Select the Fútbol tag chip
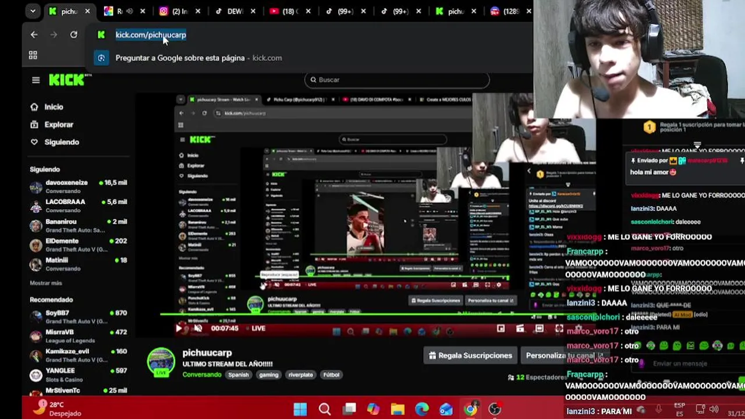 coord(331,375)
